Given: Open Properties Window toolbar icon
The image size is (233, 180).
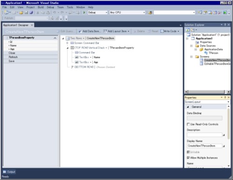Looking at the screenshot, I should pyautogui.click(x=205, y=13).
